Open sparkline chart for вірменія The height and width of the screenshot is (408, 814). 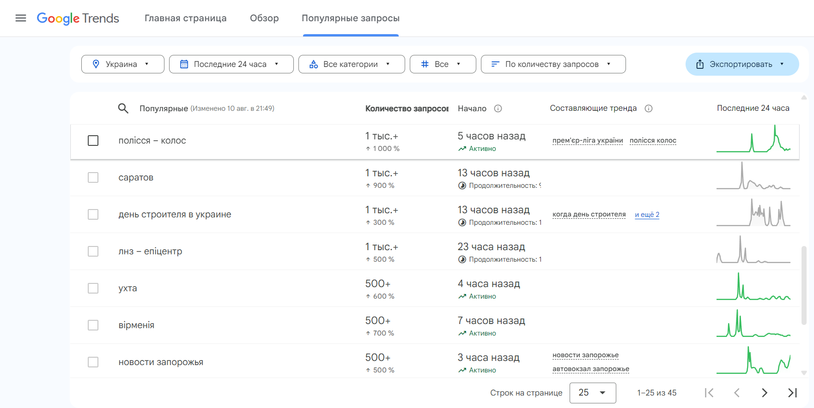[753, 323]
